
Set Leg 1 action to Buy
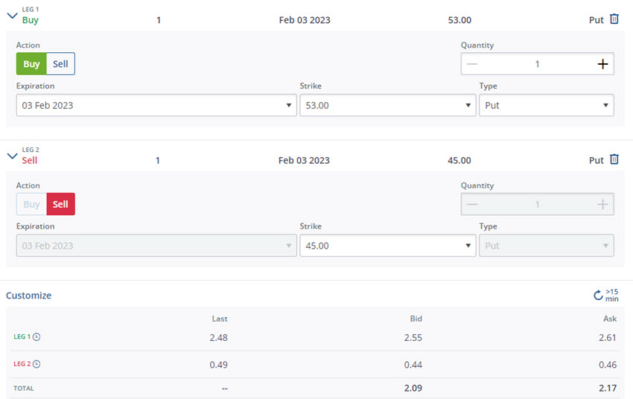coord(31,64)
